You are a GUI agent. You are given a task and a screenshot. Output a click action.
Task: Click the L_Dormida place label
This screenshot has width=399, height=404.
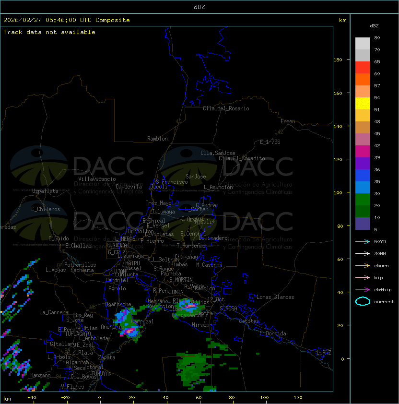click(273, 333)
